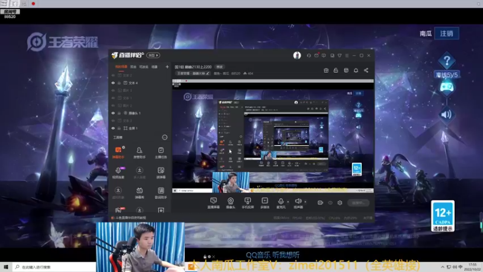Open settings gear in the streaming bottom bar
Screen dimensions: 483x272
(340, 202)
